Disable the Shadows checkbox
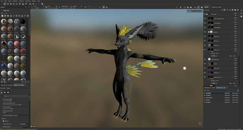This screenshot has height=130, width=243. pyautogui.click(x=3, y=121)
